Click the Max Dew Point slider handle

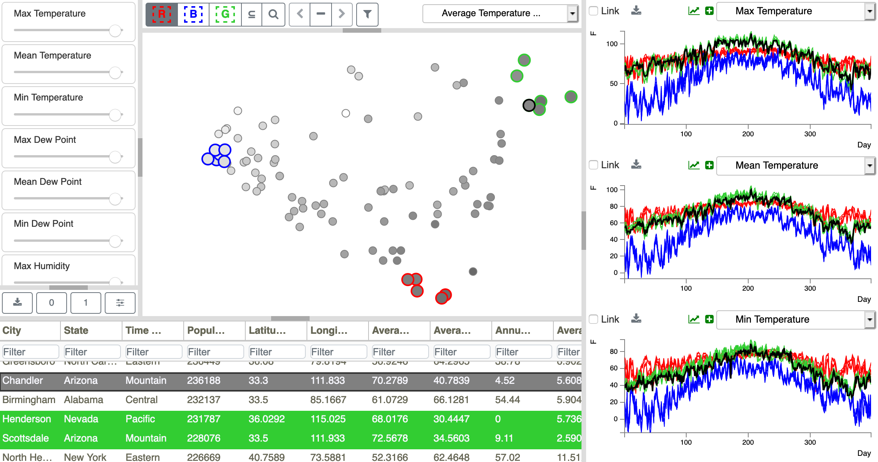point(115,157)
